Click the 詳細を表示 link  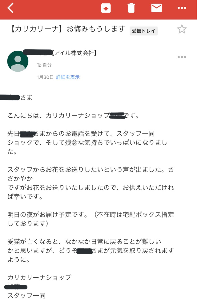(x=68, y=77)
